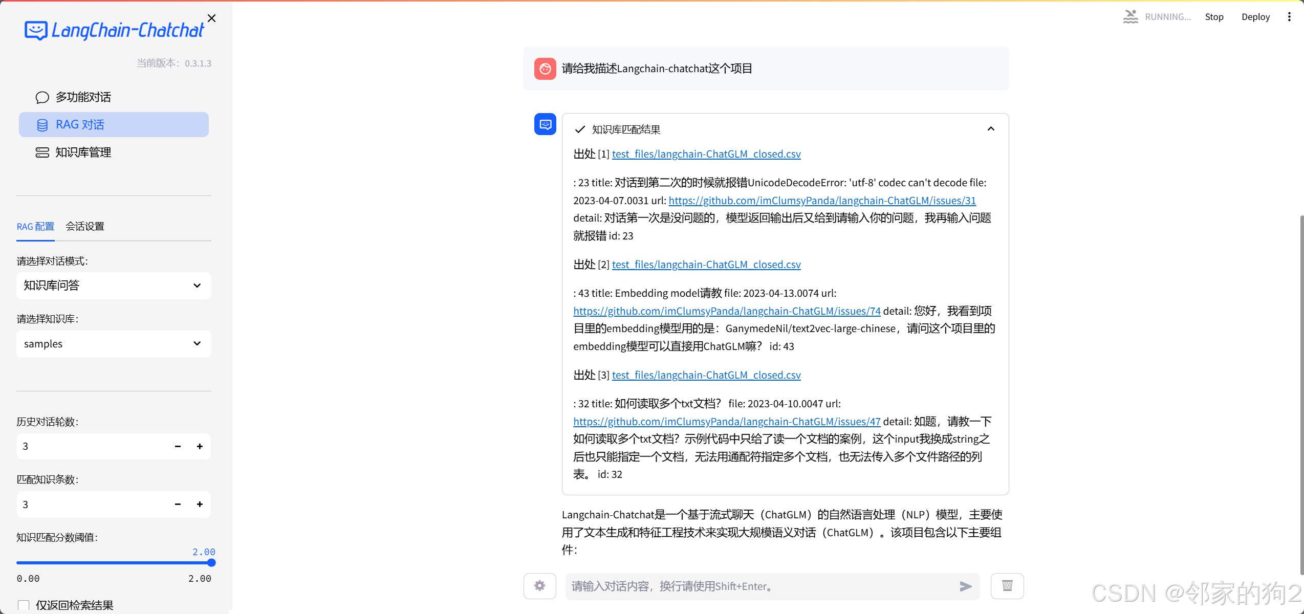Click the 请选择知识库 label
Image resolution: width=1304 pixels, height=614 pixels.
(x=48, y=319)
